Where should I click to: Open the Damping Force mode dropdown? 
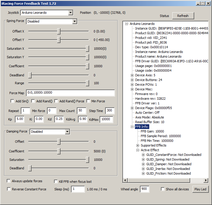67,132
